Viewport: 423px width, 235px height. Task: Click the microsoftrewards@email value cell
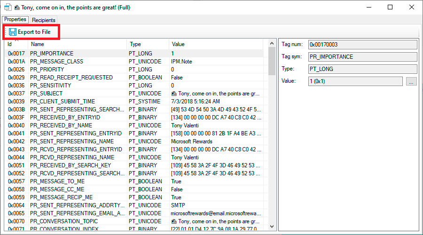(x=216, y=213)
